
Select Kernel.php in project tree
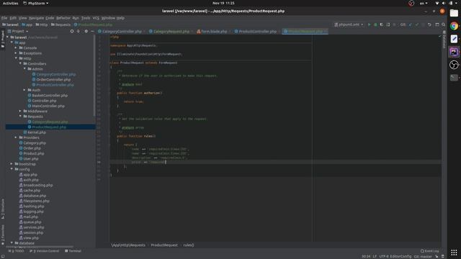pyautogui.click(x=37, y=132)
